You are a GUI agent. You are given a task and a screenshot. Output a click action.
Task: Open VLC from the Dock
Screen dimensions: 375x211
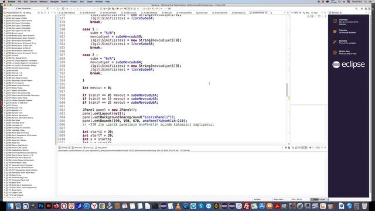point(178,206)
